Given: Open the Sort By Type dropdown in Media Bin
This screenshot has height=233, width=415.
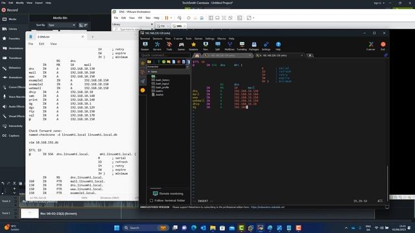Looking at the screenshot, I should click(x=62, y=25).
